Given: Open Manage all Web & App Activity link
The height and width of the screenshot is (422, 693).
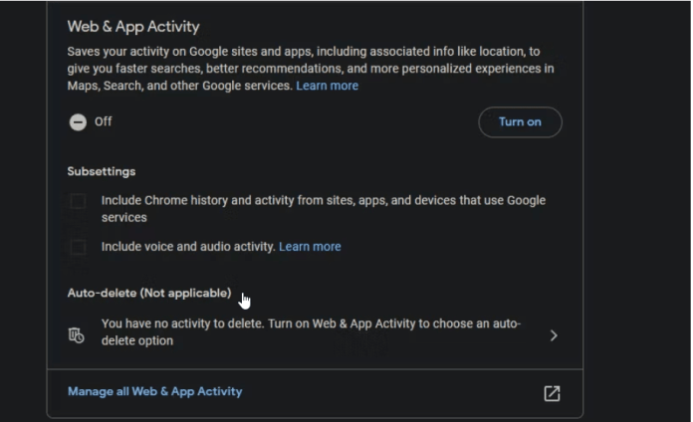Looking at the screenshot, I should tap(154, 392).
